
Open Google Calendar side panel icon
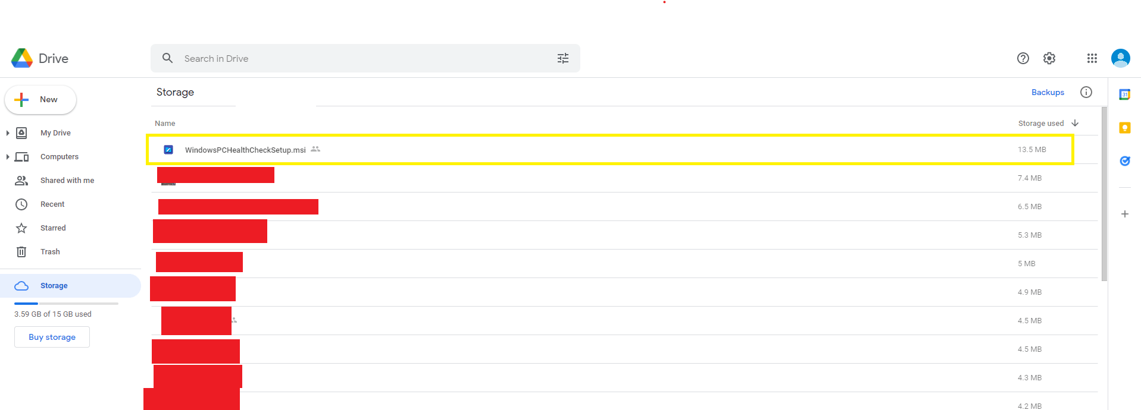[x=1124, y=94]
